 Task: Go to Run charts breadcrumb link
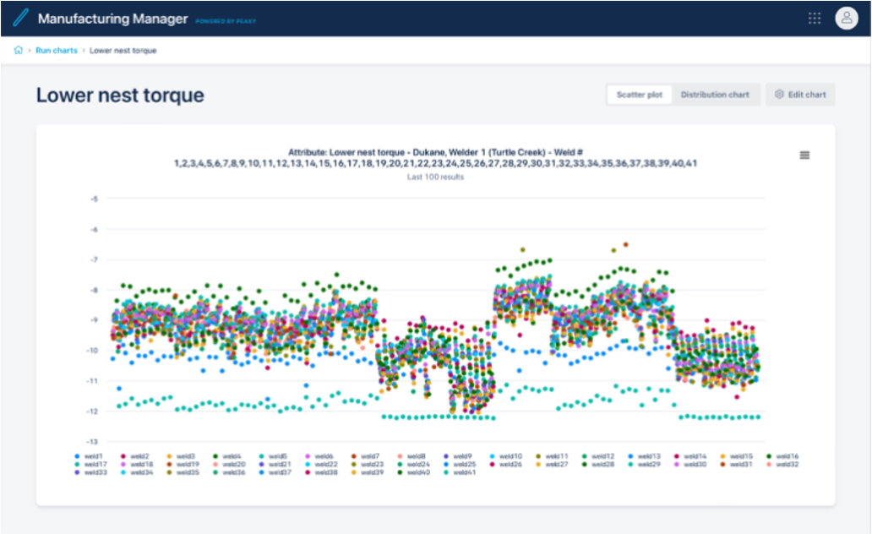[x=56, y=51]
